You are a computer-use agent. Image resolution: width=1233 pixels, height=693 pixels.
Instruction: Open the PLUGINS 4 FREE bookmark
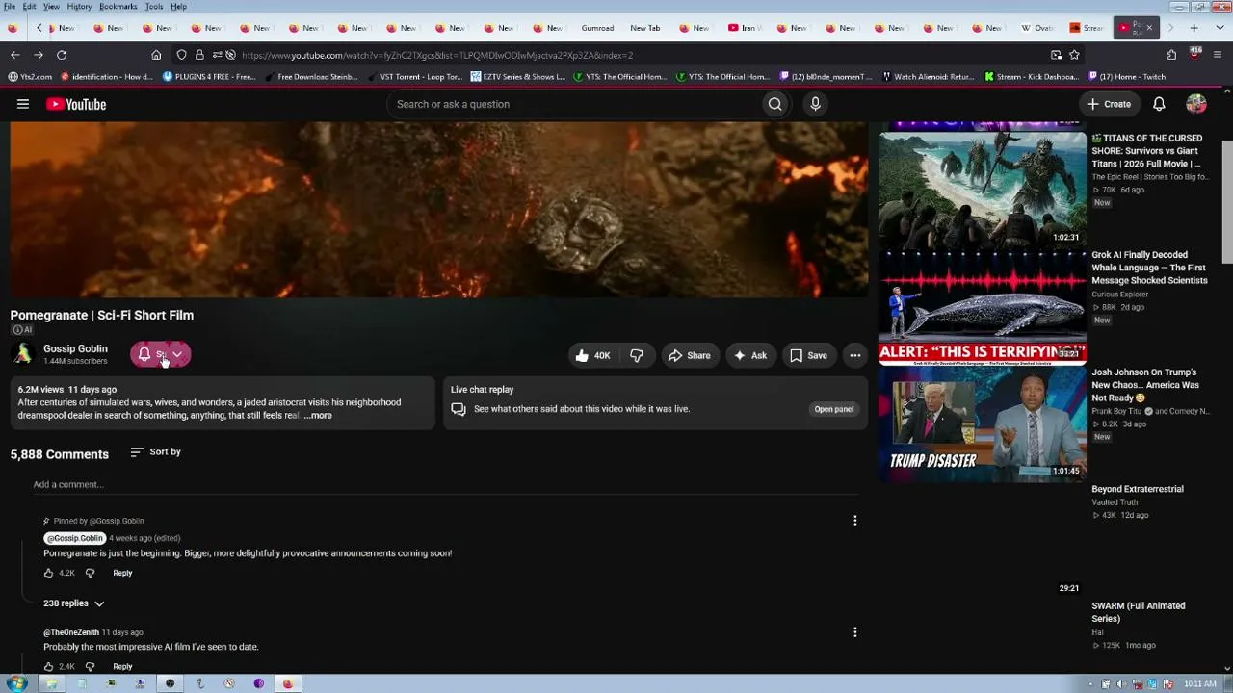pyautogui.click(x=209, y=77)
